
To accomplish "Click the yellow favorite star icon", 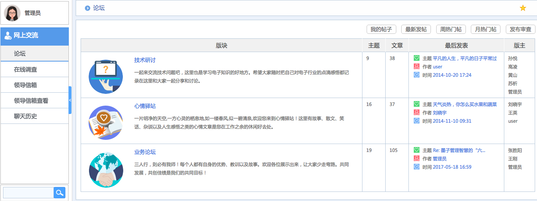I will point(523,8).
